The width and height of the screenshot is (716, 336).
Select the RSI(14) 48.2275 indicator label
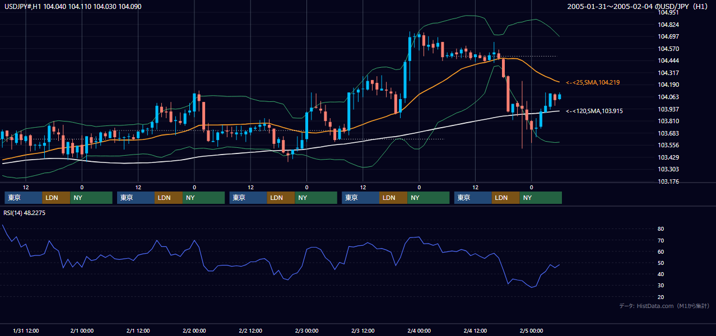coord(25,212)
